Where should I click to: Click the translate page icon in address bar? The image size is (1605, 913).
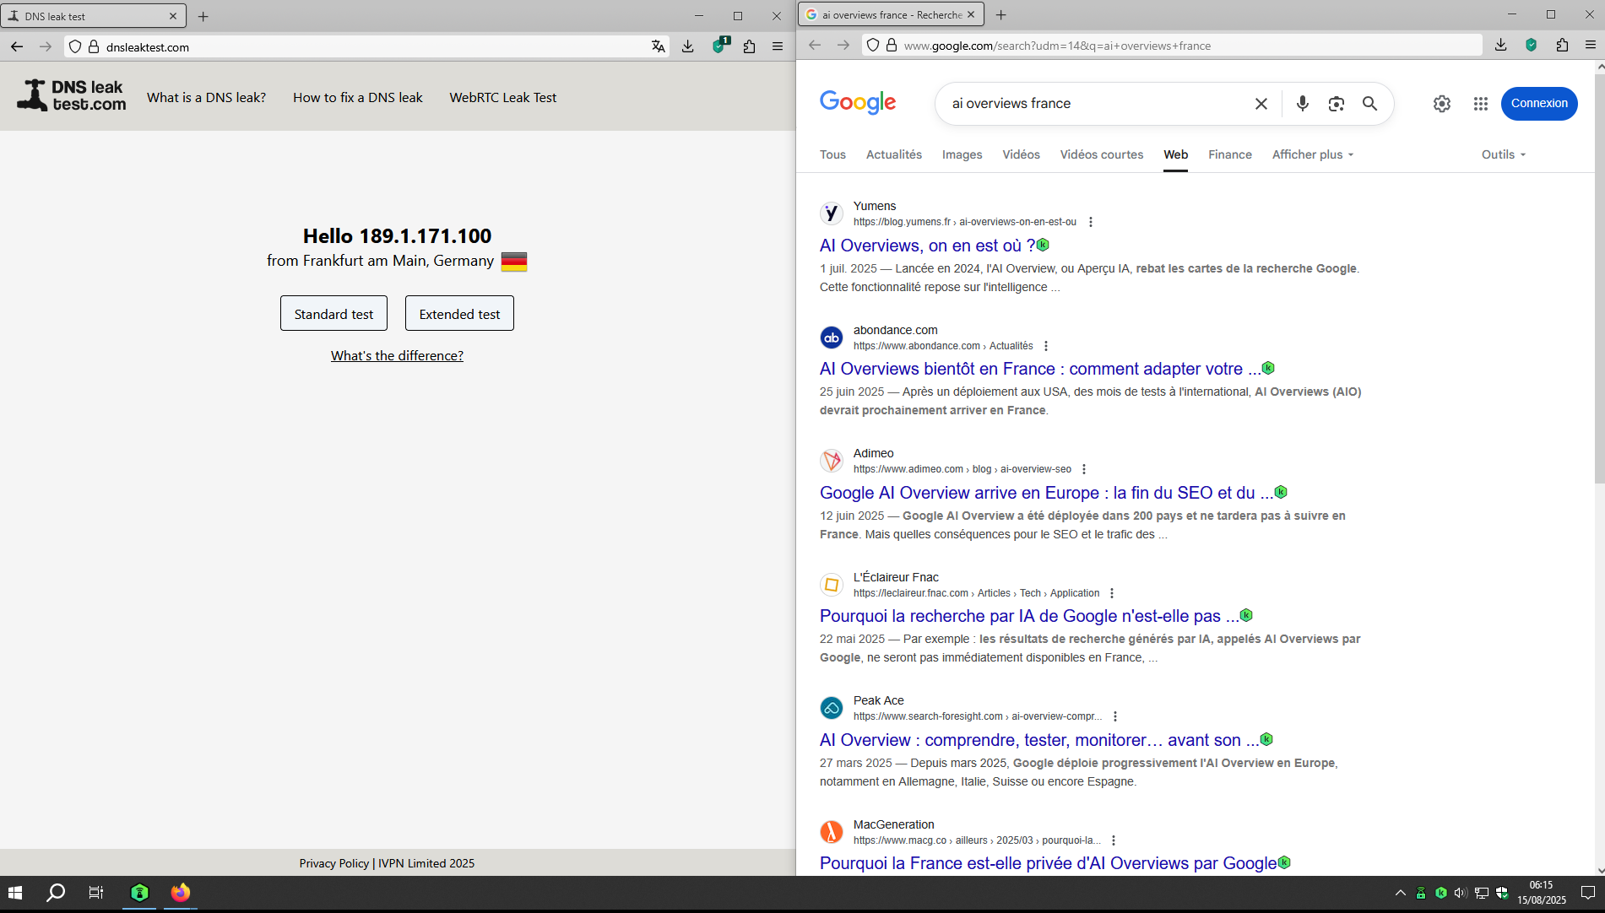pos(658,46)
